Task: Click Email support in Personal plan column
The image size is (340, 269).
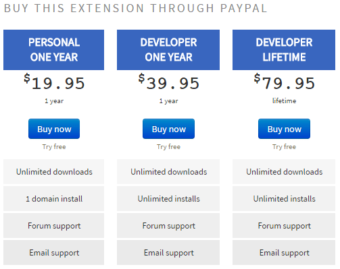Action: [53, 253]
